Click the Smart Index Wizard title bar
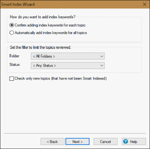The image size is (150, 149). coord(71,4)
